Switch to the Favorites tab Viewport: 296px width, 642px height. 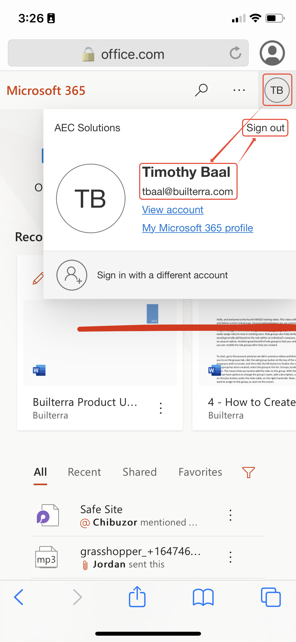coord(200,472)
